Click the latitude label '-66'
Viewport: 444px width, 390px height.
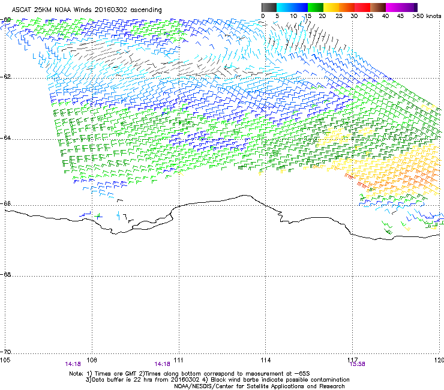[6, 203]
